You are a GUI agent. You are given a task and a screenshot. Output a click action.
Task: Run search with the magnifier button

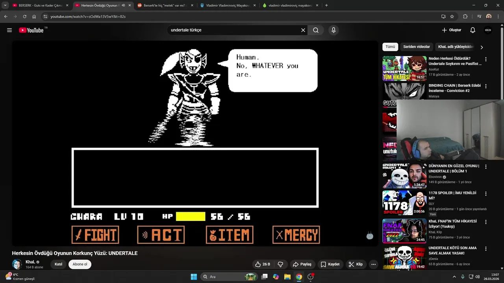(316, 30)
